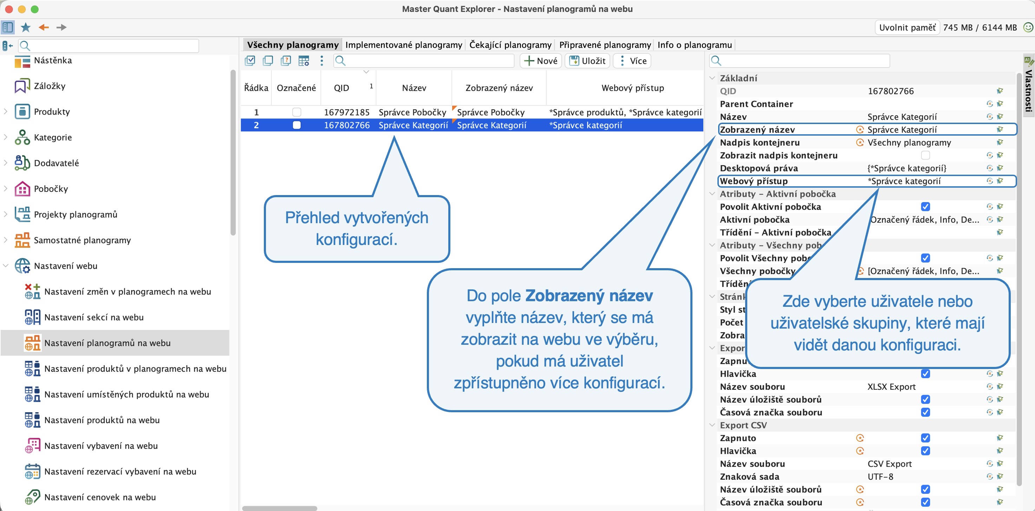
Task: Focus the table search field
Action: point(424,61)
